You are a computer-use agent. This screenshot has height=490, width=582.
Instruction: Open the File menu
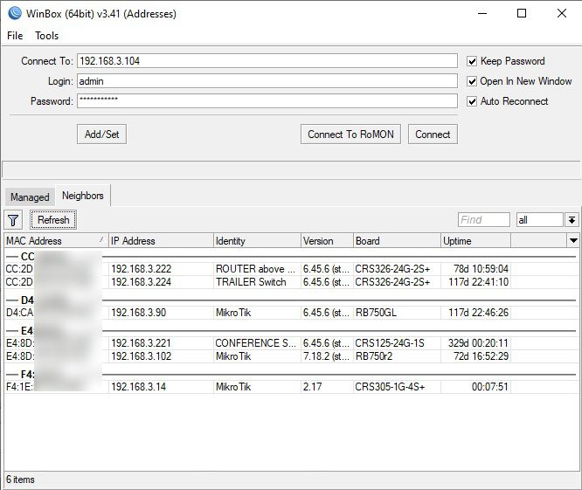(x=15, y=36)
